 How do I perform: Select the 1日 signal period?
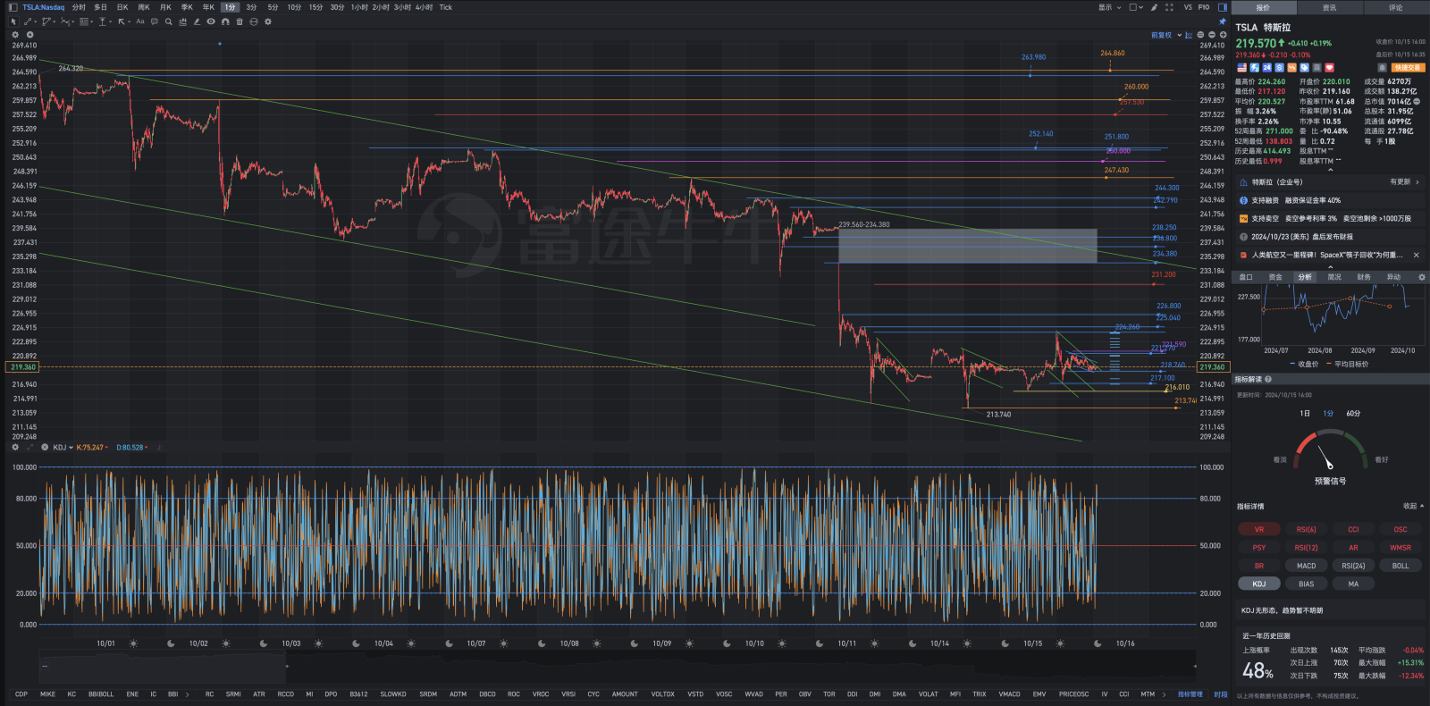(x=1305, y=414)
